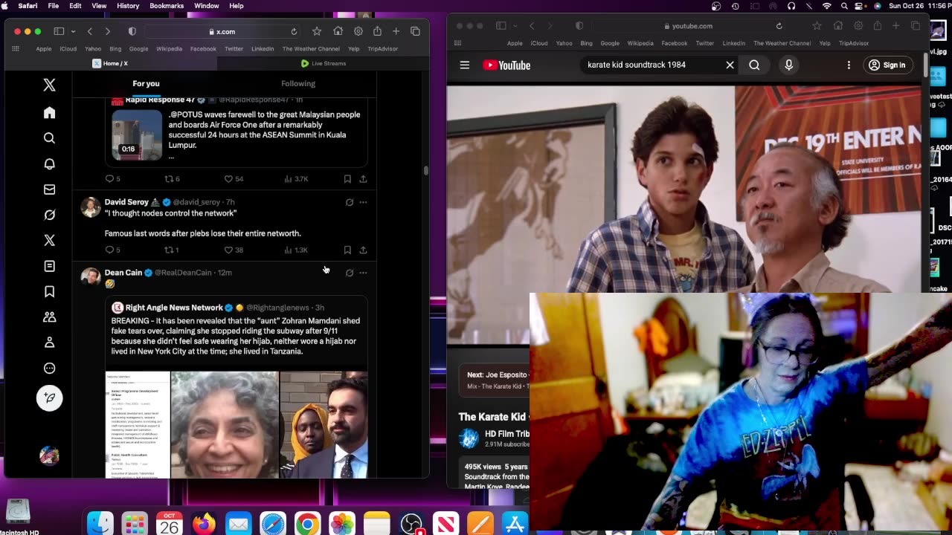Open more menu on Dean Cain's post

pos(363,273)
